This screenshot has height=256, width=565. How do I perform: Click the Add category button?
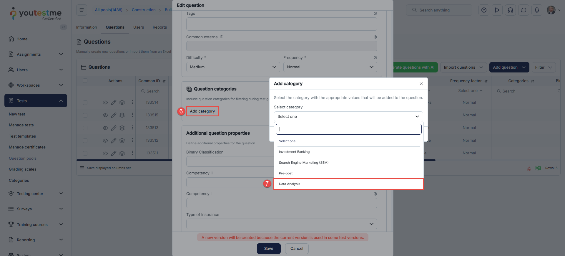click(202, 111)
